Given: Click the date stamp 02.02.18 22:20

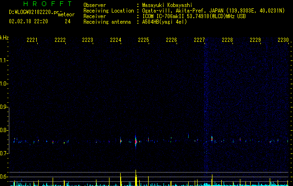Looking at the screenshot, I should (28, 21).
